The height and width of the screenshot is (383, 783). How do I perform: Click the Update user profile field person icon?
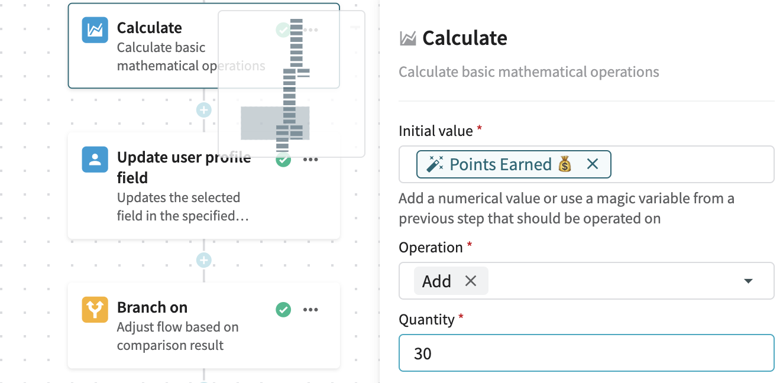[95, 160]
